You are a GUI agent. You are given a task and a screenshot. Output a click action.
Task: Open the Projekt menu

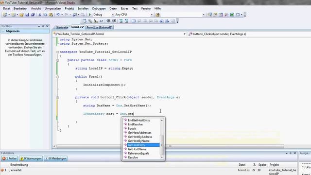[x=69, y=9]
